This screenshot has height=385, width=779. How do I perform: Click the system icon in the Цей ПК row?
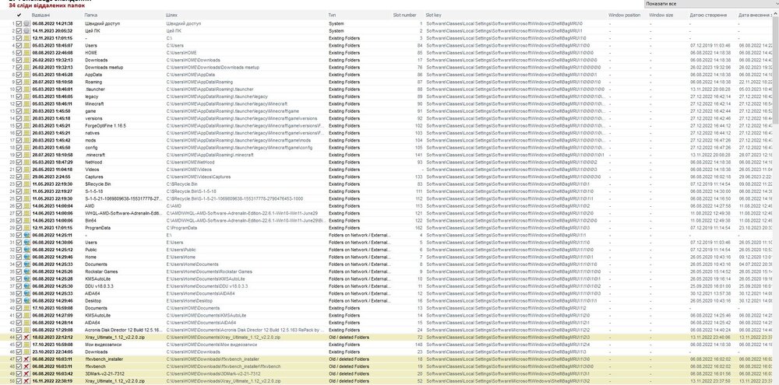point(26,31)
